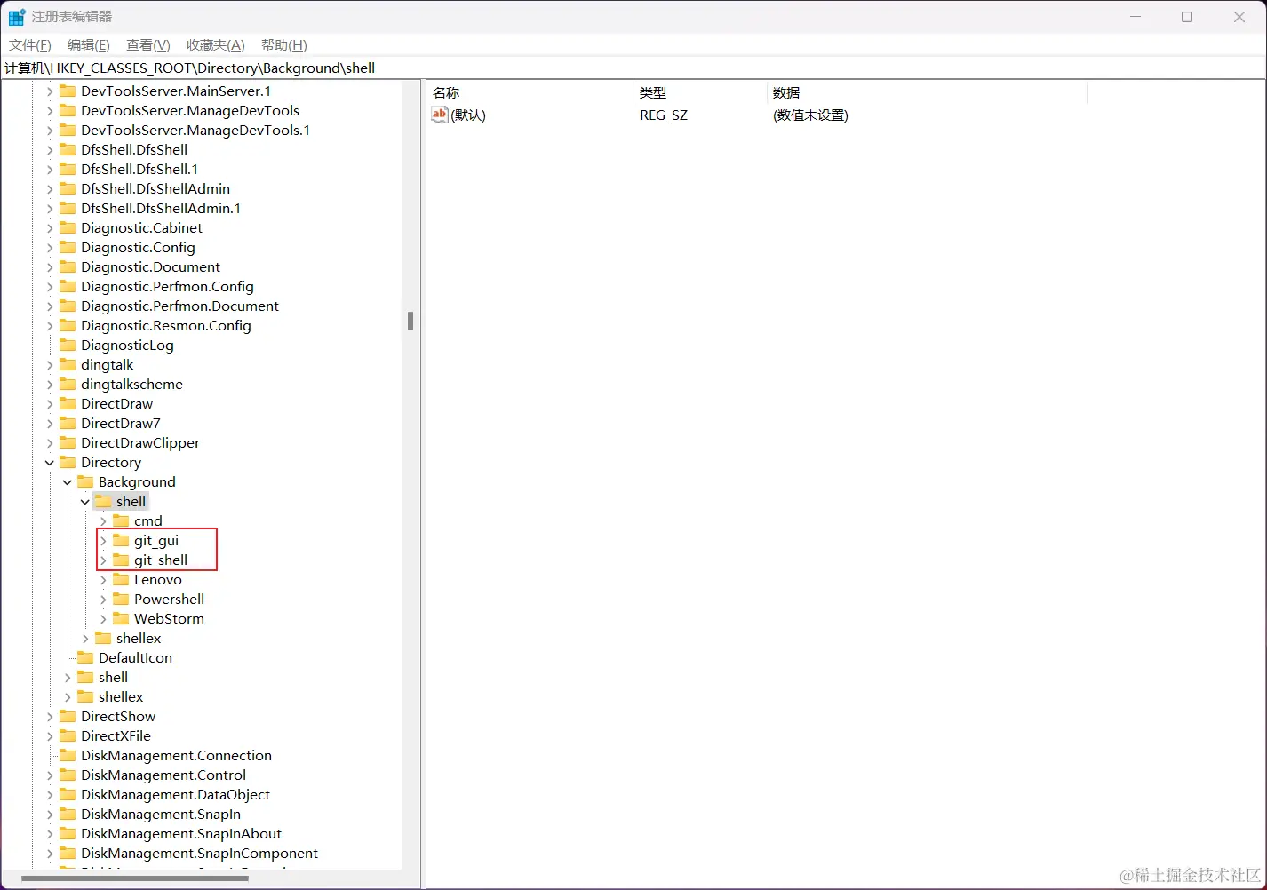Expand the shellex key under Background
The width and height of the screenshot is (1267, 890).
[85, 638]
